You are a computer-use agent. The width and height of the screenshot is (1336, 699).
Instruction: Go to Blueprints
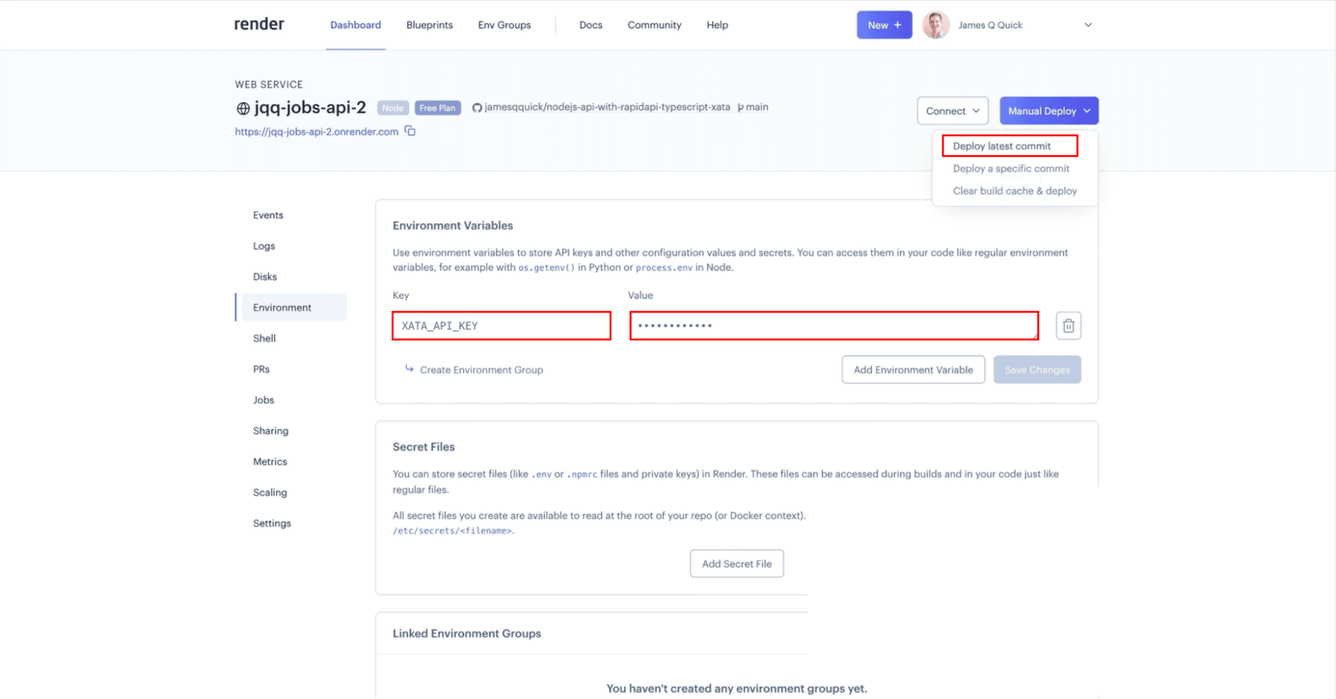click(x=429, y=25)
